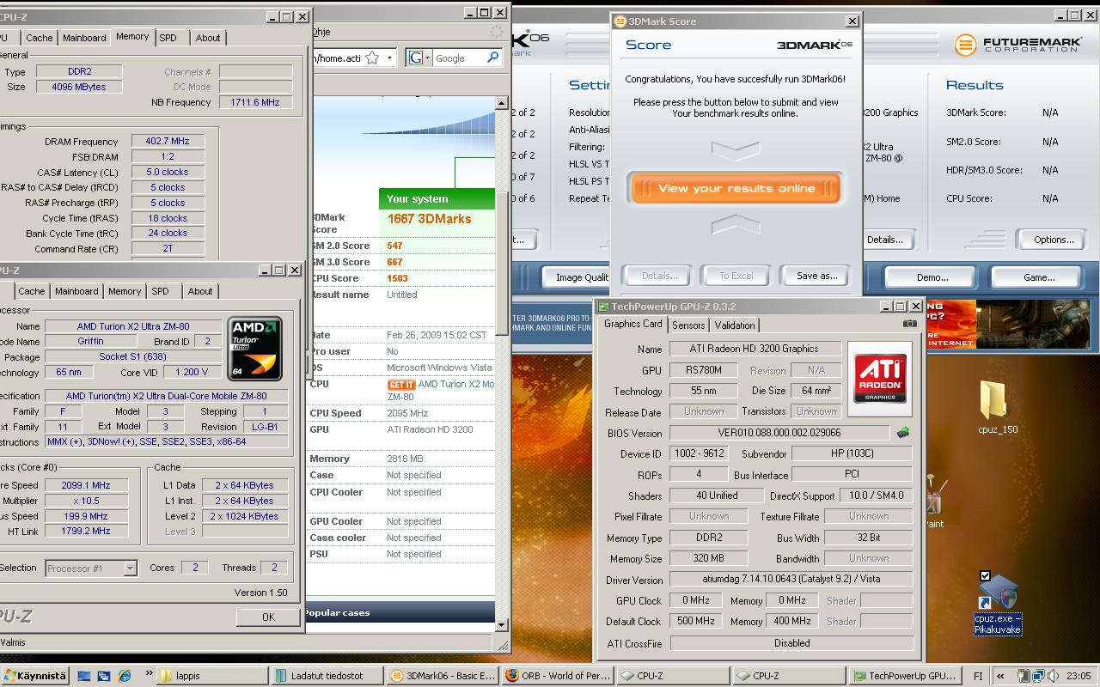Screen dimensions: 1100x687
Task: Open the Käynnistä start button
Action: pos(35,676)
